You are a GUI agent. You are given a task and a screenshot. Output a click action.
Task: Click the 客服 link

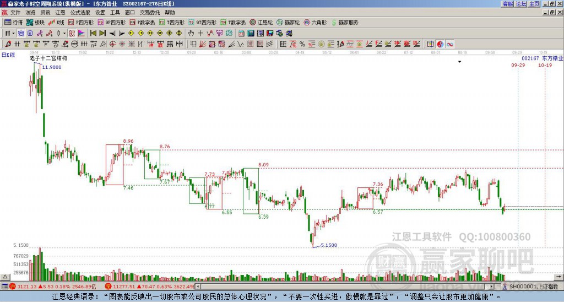click(507, 4)
